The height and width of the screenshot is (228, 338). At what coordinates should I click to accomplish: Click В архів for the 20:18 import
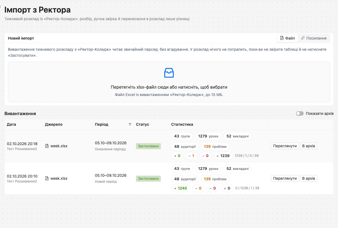coord(309,146)
